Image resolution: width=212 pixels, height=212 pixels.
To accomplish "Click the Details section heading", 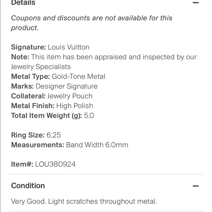I will [x=23, y=3].
